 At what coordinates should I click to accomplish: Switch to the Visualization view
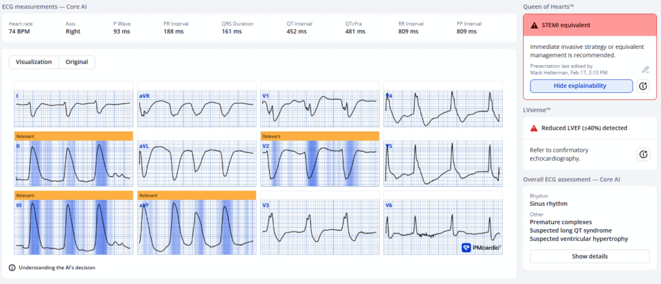[x=34, y=63]
